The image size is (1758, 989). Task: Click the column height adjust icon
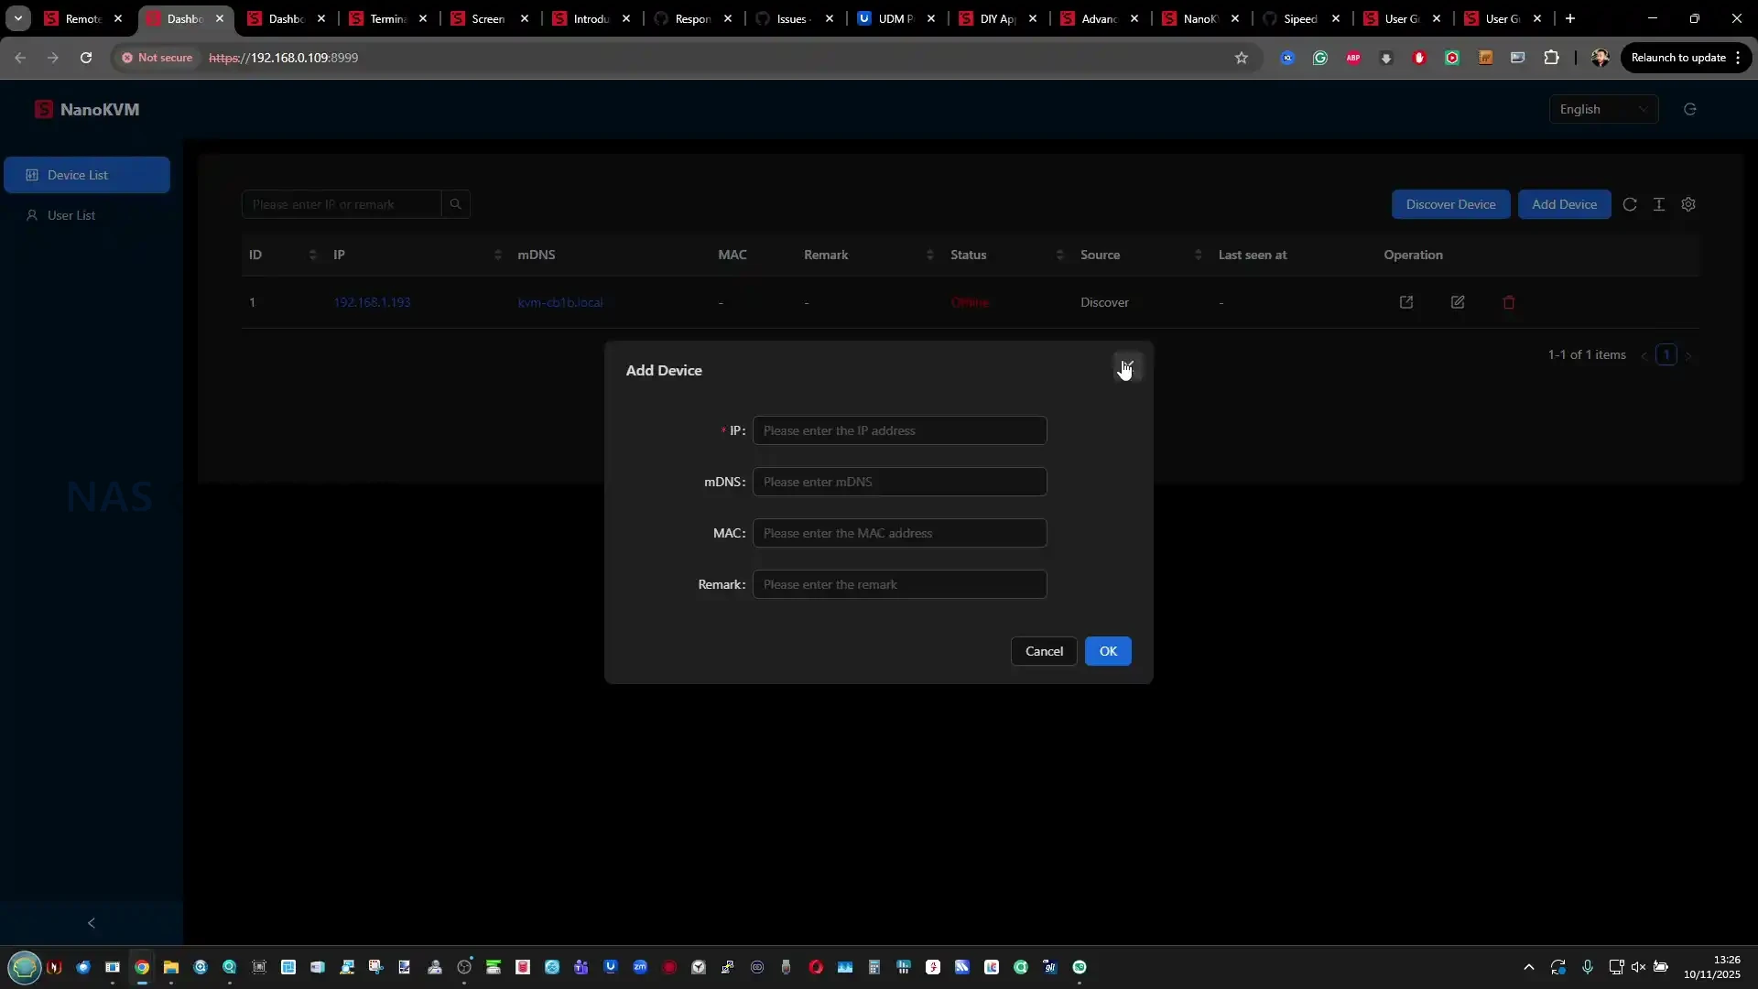(1659, 204)
